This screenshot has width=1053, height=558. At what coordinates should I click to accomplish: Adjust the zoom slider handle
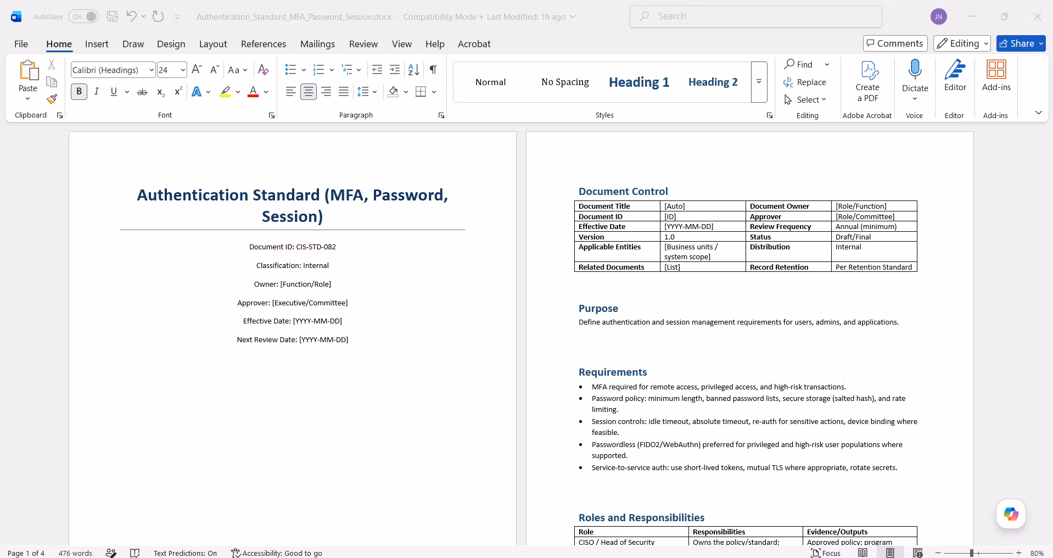click(972, 553)
